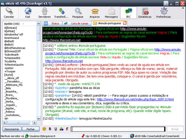Click the vertical scrollbar thumb in nickname list
The height and width of the screenshot is (139, 186).
click(x=39, y=33)
